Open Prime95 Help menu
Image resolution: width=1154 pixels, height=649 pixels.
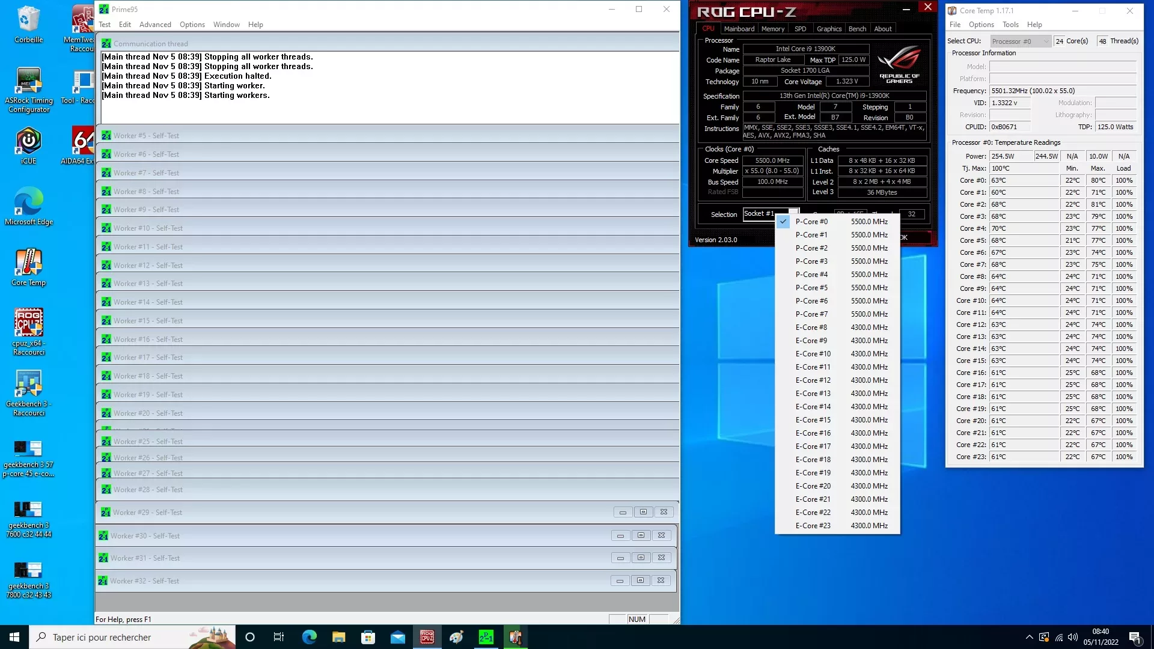click(x=255, y=25)
